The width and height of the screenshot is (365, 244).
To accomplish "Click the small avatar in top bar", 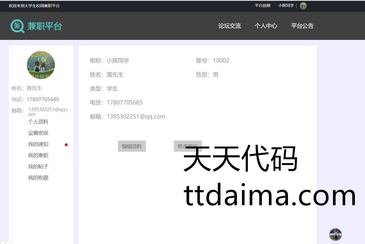I will [x=303, y=6].
